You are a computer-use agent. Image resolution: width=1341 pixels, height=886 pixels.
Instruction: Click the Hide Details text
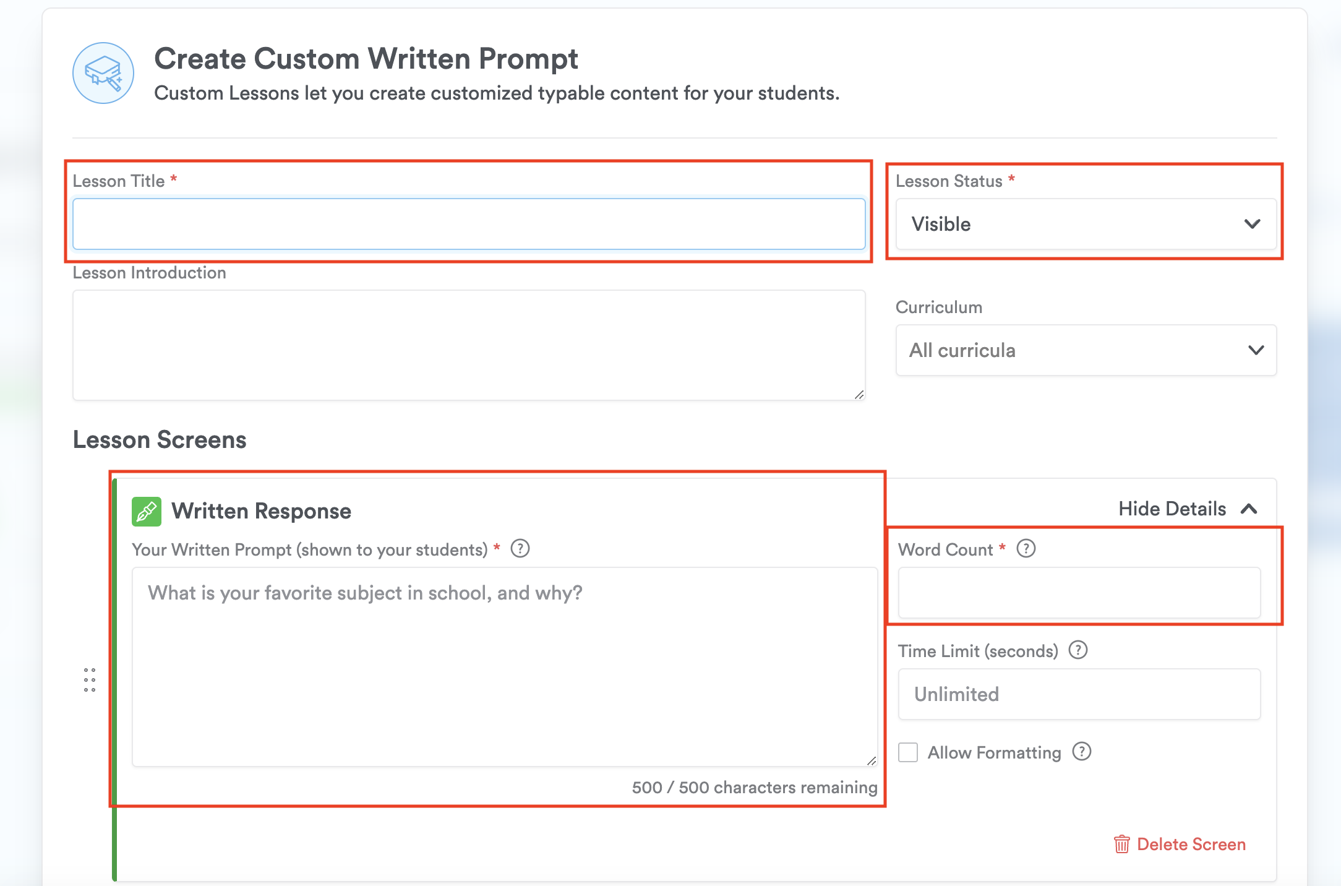tap(1172, 509)
